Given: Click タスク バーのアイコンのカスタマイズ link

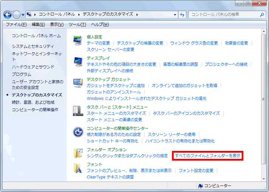Looking at the screenshot, I should click(x=186, y=113).
